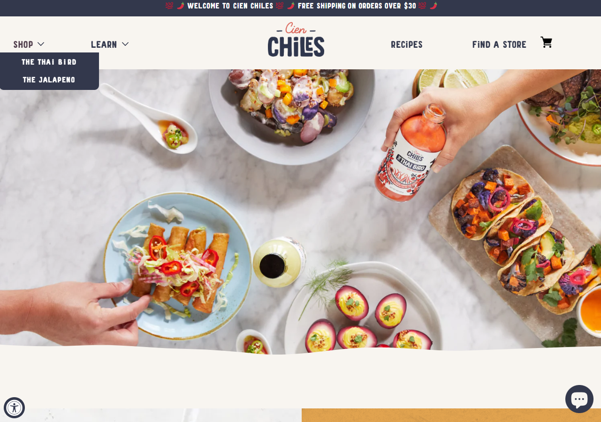The height and width of the screenshot is (422, 601).
Task: Click the Shop menu label
Action: 23,44
